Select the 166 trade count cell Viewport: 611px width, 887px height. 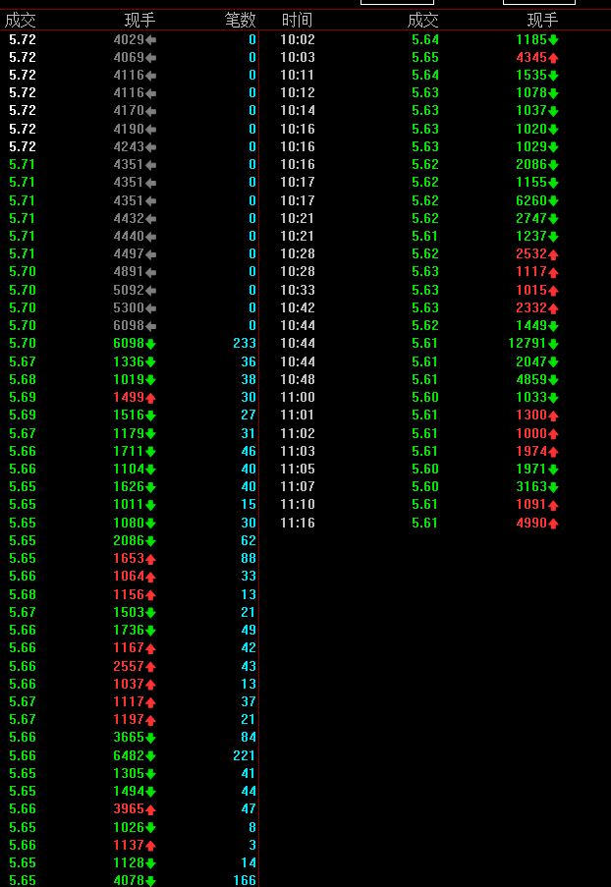[x=245, y=880]
